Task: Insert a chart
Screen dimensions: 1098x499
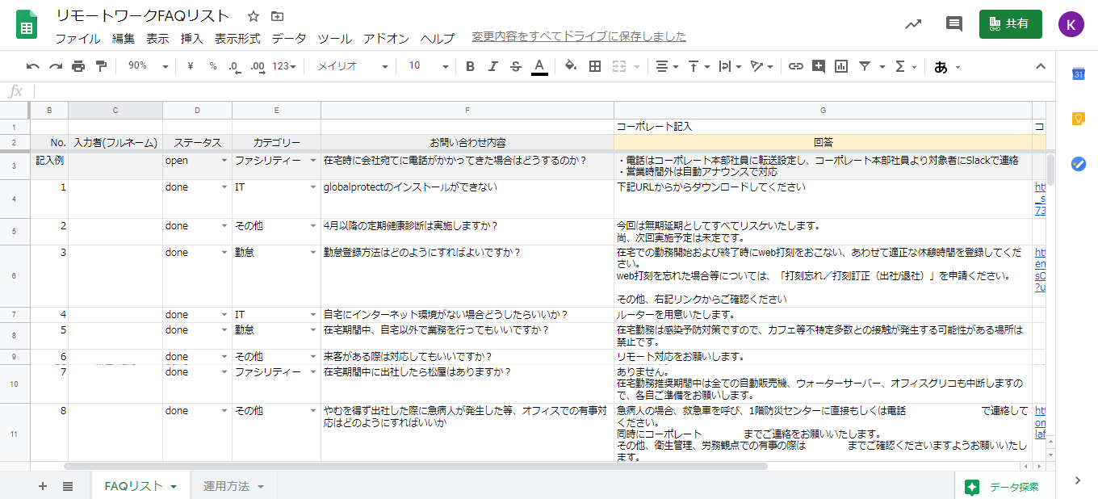Action: (x=841, y=66)
